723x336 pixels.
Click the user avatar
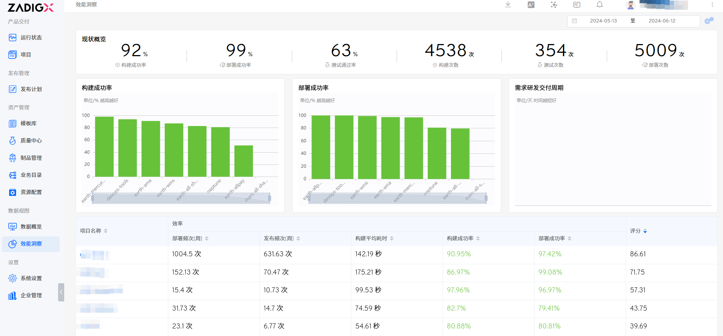631,5
